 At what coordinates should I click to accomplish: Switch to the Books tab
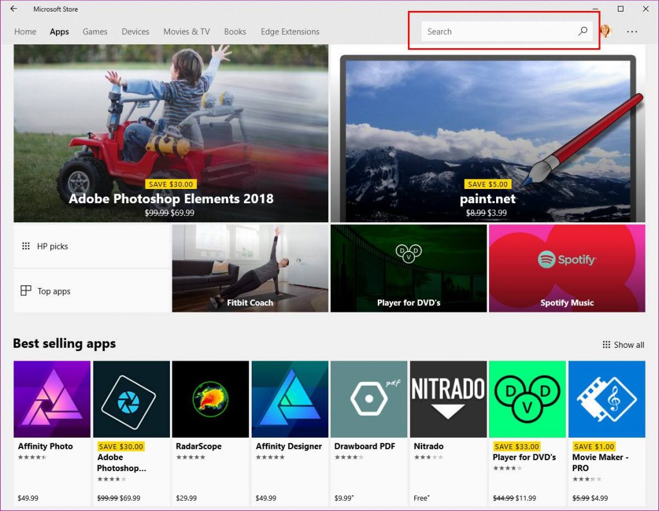[235, 31]
